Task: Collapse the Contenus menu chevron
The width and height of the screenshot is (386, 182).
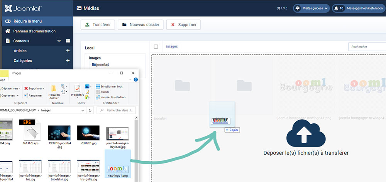Action: (59, 41)
